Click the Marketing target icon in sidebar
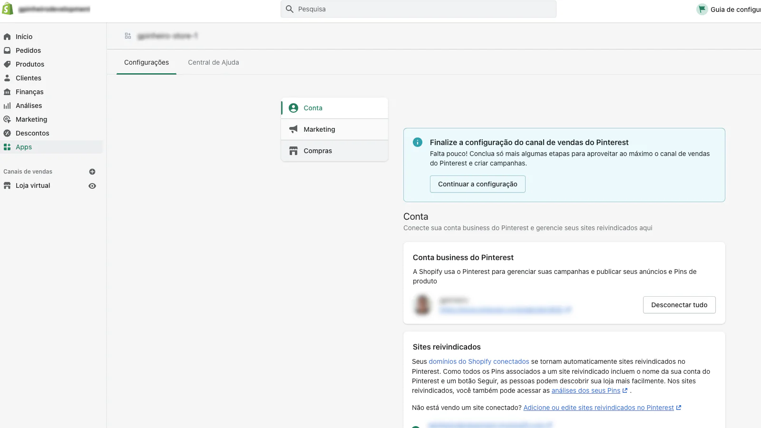 tap(7, 119)
